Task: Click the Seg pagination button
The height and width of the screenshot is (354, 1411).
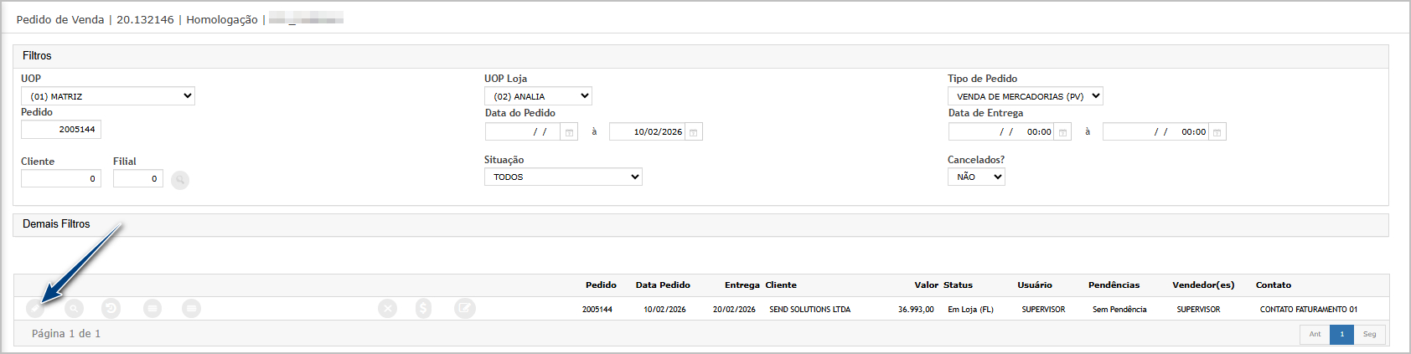Action: [x=1369, y=334]
